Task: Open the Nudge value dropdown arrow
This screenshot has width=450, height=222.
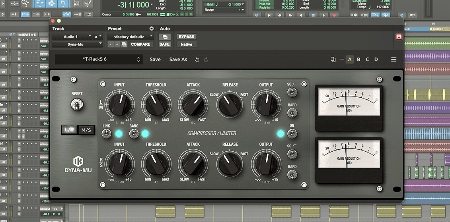Action: click(x=243, y=10)
